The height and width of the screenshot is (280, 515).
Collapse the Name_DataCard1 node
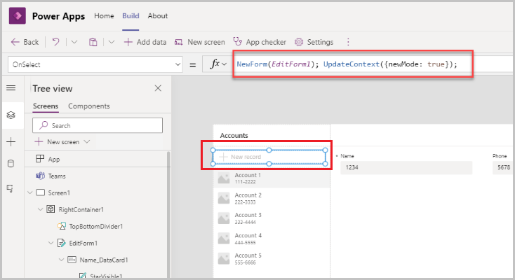click(x=62, y=260)
